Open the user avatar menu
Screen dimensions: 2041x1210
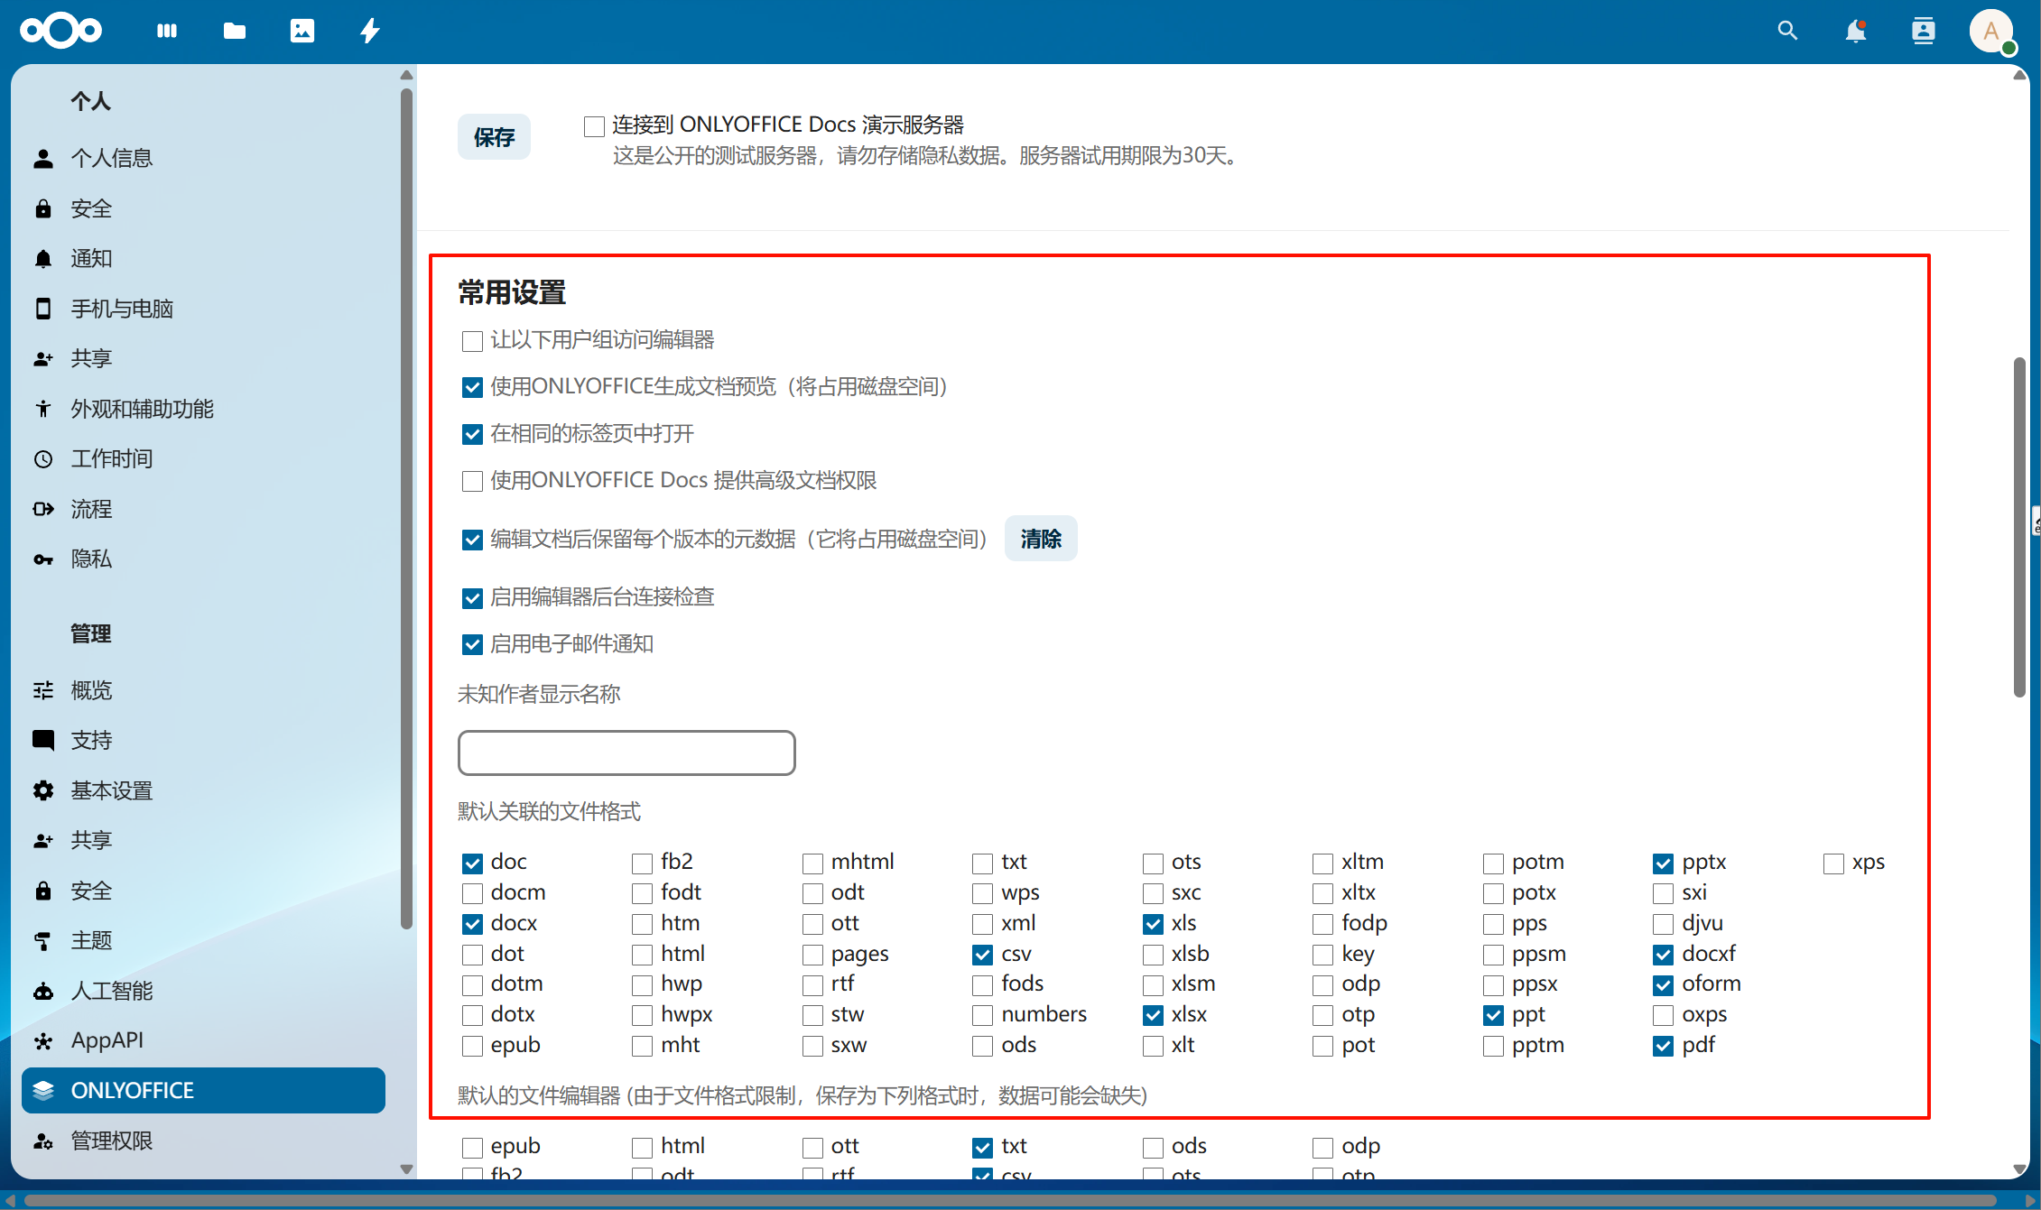(1991, 31)
